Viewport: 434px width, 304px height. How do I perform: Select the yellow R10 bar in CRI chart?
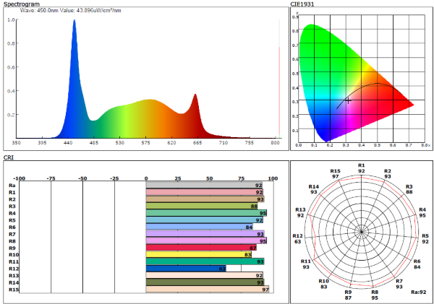(199, 254)
